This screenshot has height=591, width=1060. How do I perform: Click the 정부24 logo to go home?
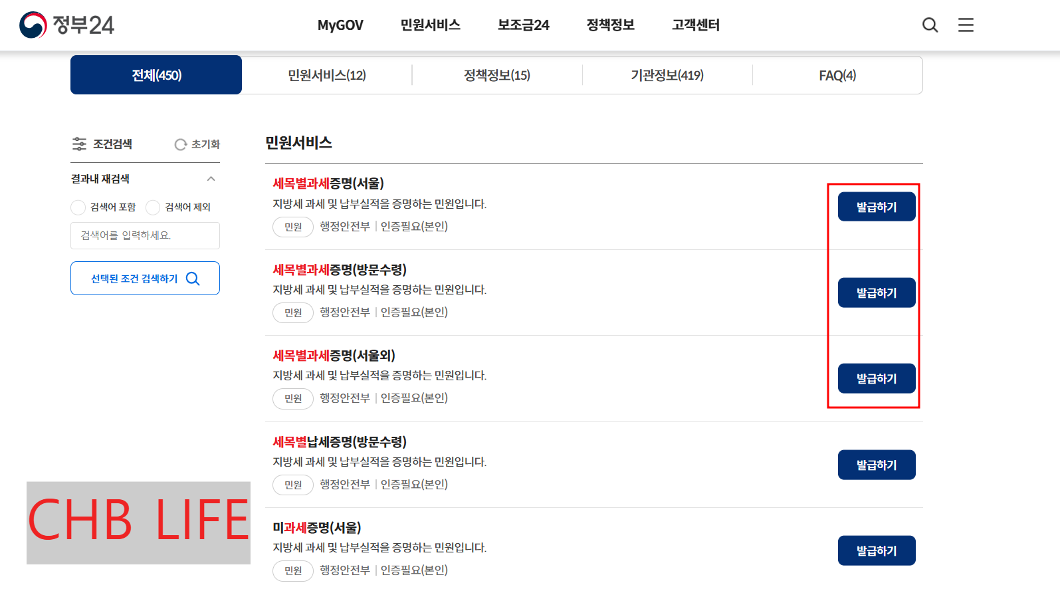click(66, 25)
